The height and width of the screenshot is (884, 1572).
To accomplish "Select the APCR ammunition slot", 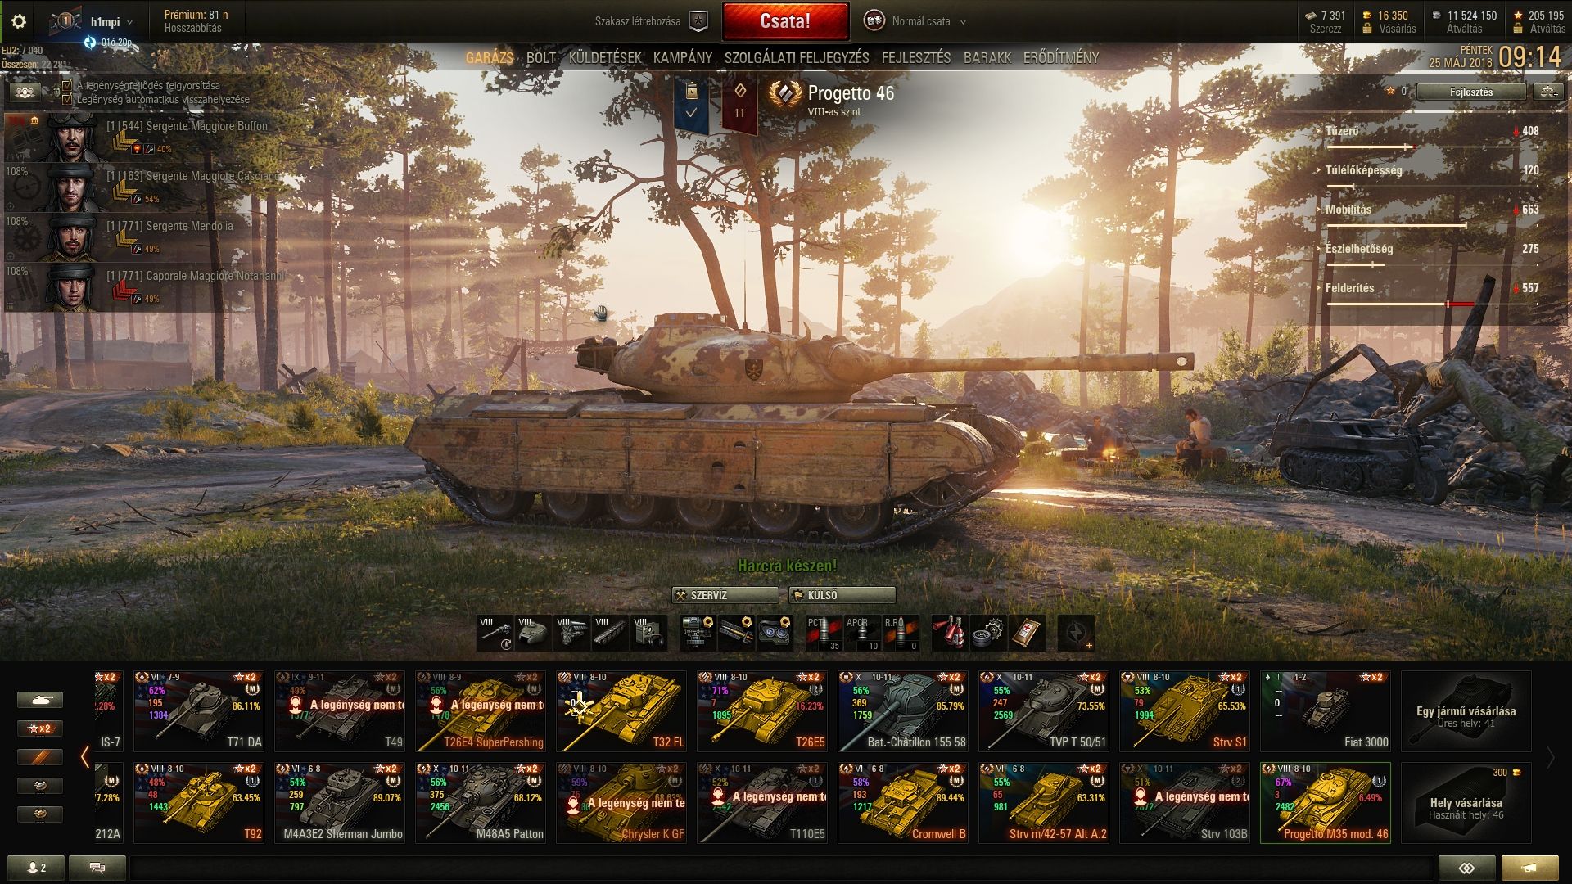I will pyautogui.click(x=862, y=634).
